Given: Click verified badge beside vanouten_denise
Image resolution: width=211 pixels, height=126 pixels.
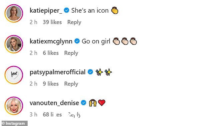Looking at the screenshot, I should click(x=84, y=103).
